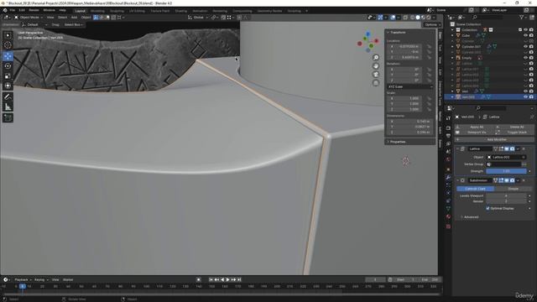537x302 pixels.
Task: Open the View Layer properties tab icon
Action: tap(448, 143)
